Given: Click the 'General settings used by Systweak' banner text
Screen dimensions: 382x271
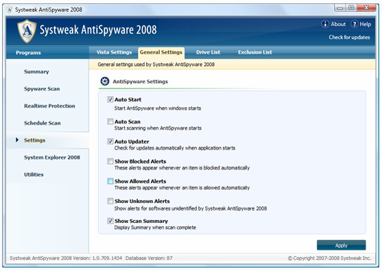Looking at the screenshot, I should coord(156,64).
